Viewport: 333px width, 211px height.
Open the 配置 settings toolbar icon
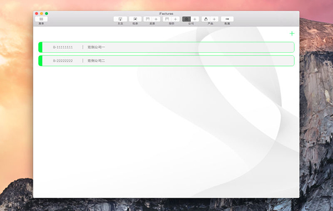pyautogui.click(x=227, y=19)
